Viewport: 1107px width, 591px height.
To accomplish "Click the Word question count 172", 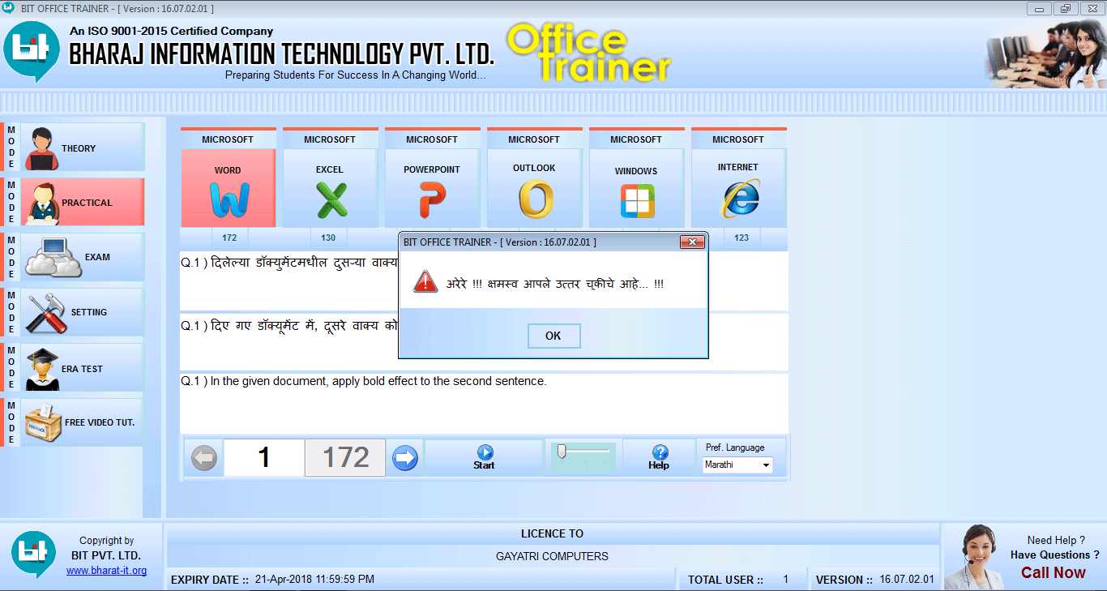I will 229,238.
